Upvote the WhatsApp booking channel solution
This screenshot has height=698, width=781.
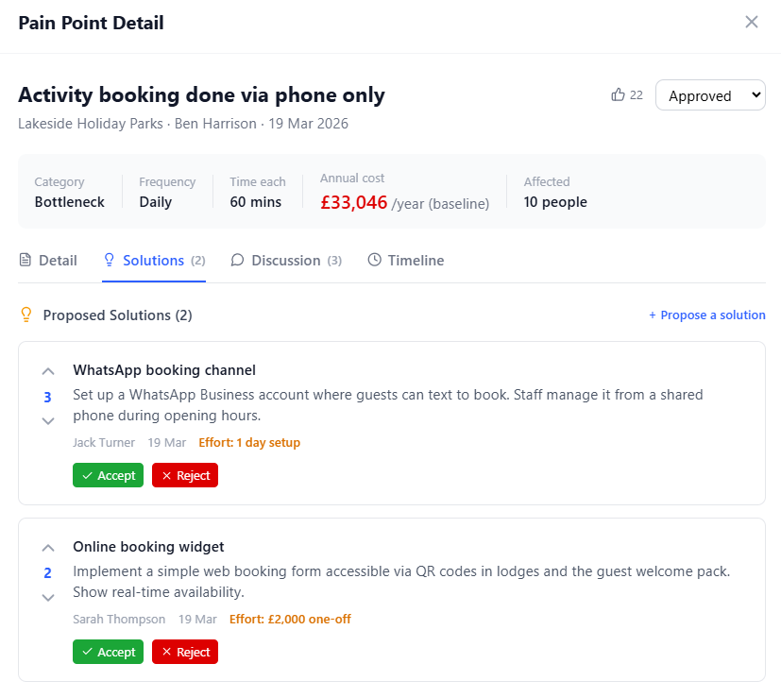48,372
